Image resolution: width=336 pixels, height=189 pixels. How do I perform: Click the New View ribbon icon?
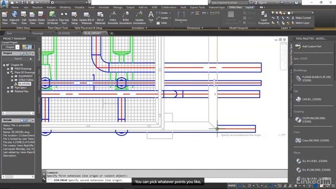pyautogui.click(x=5, y=17)
